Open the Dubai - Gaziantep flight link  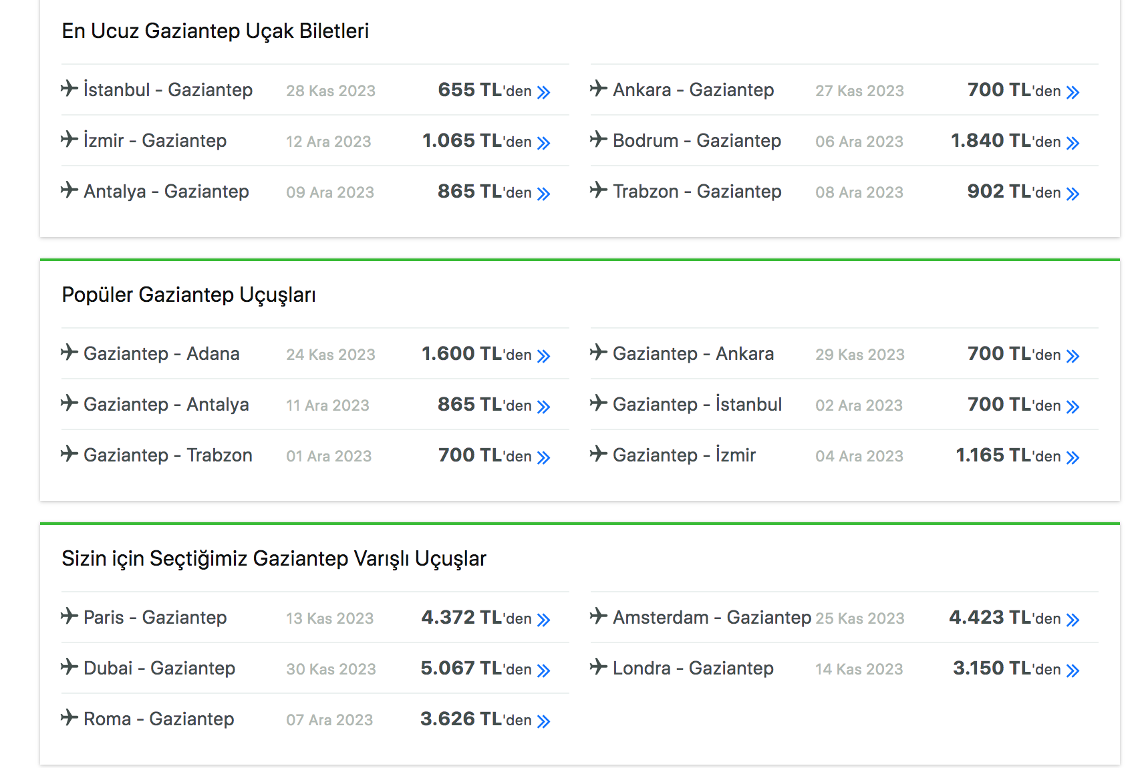160,668
